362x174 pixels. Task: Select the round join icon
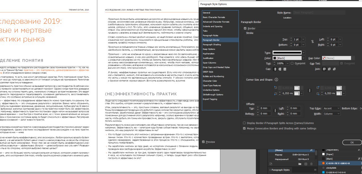click(x=329, y=69)
